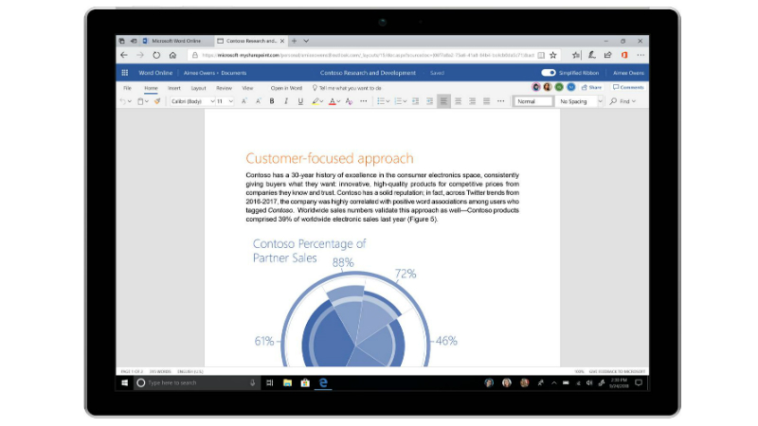
Task: Toggle italic formatting
Action: pyautogui.click(x=286, y=101)
